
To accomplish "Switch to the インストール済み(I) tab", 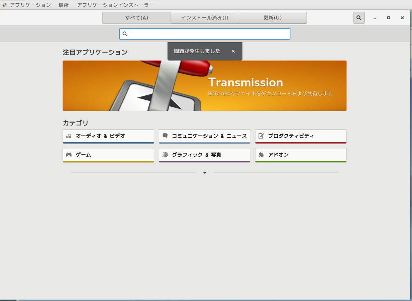I will tap(205, 17).
